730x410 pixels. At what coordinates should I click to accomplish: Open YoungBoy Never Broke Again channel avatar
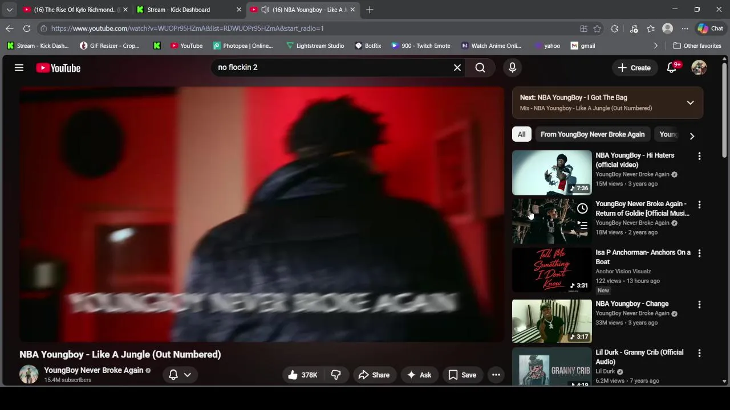click(x=29, y=375)
